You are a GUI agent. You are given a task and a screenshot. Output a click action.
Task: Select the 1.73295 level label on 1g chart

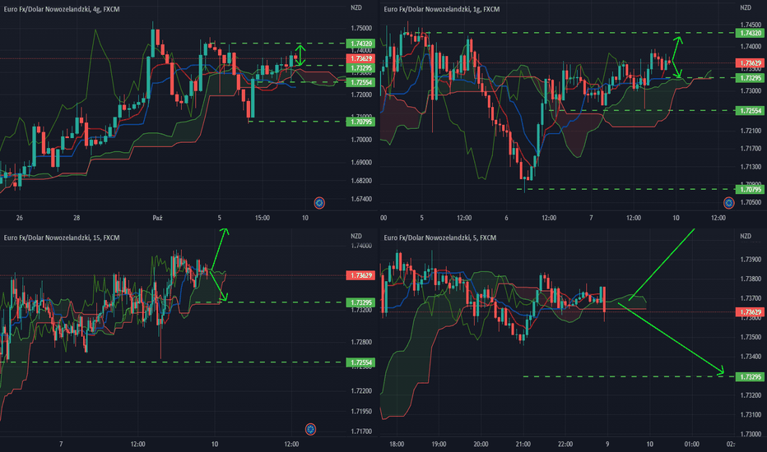(x=750, y=78)
